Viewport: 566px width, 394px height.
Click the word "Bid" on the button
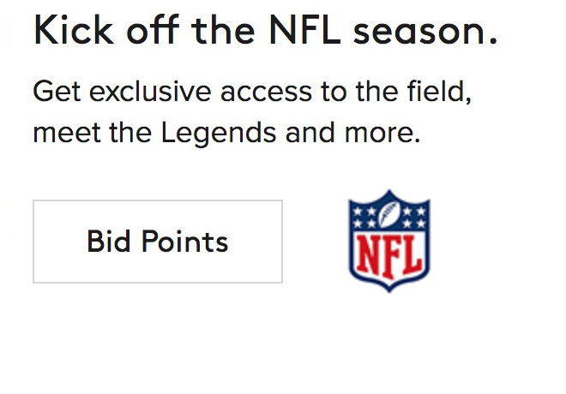107,242
